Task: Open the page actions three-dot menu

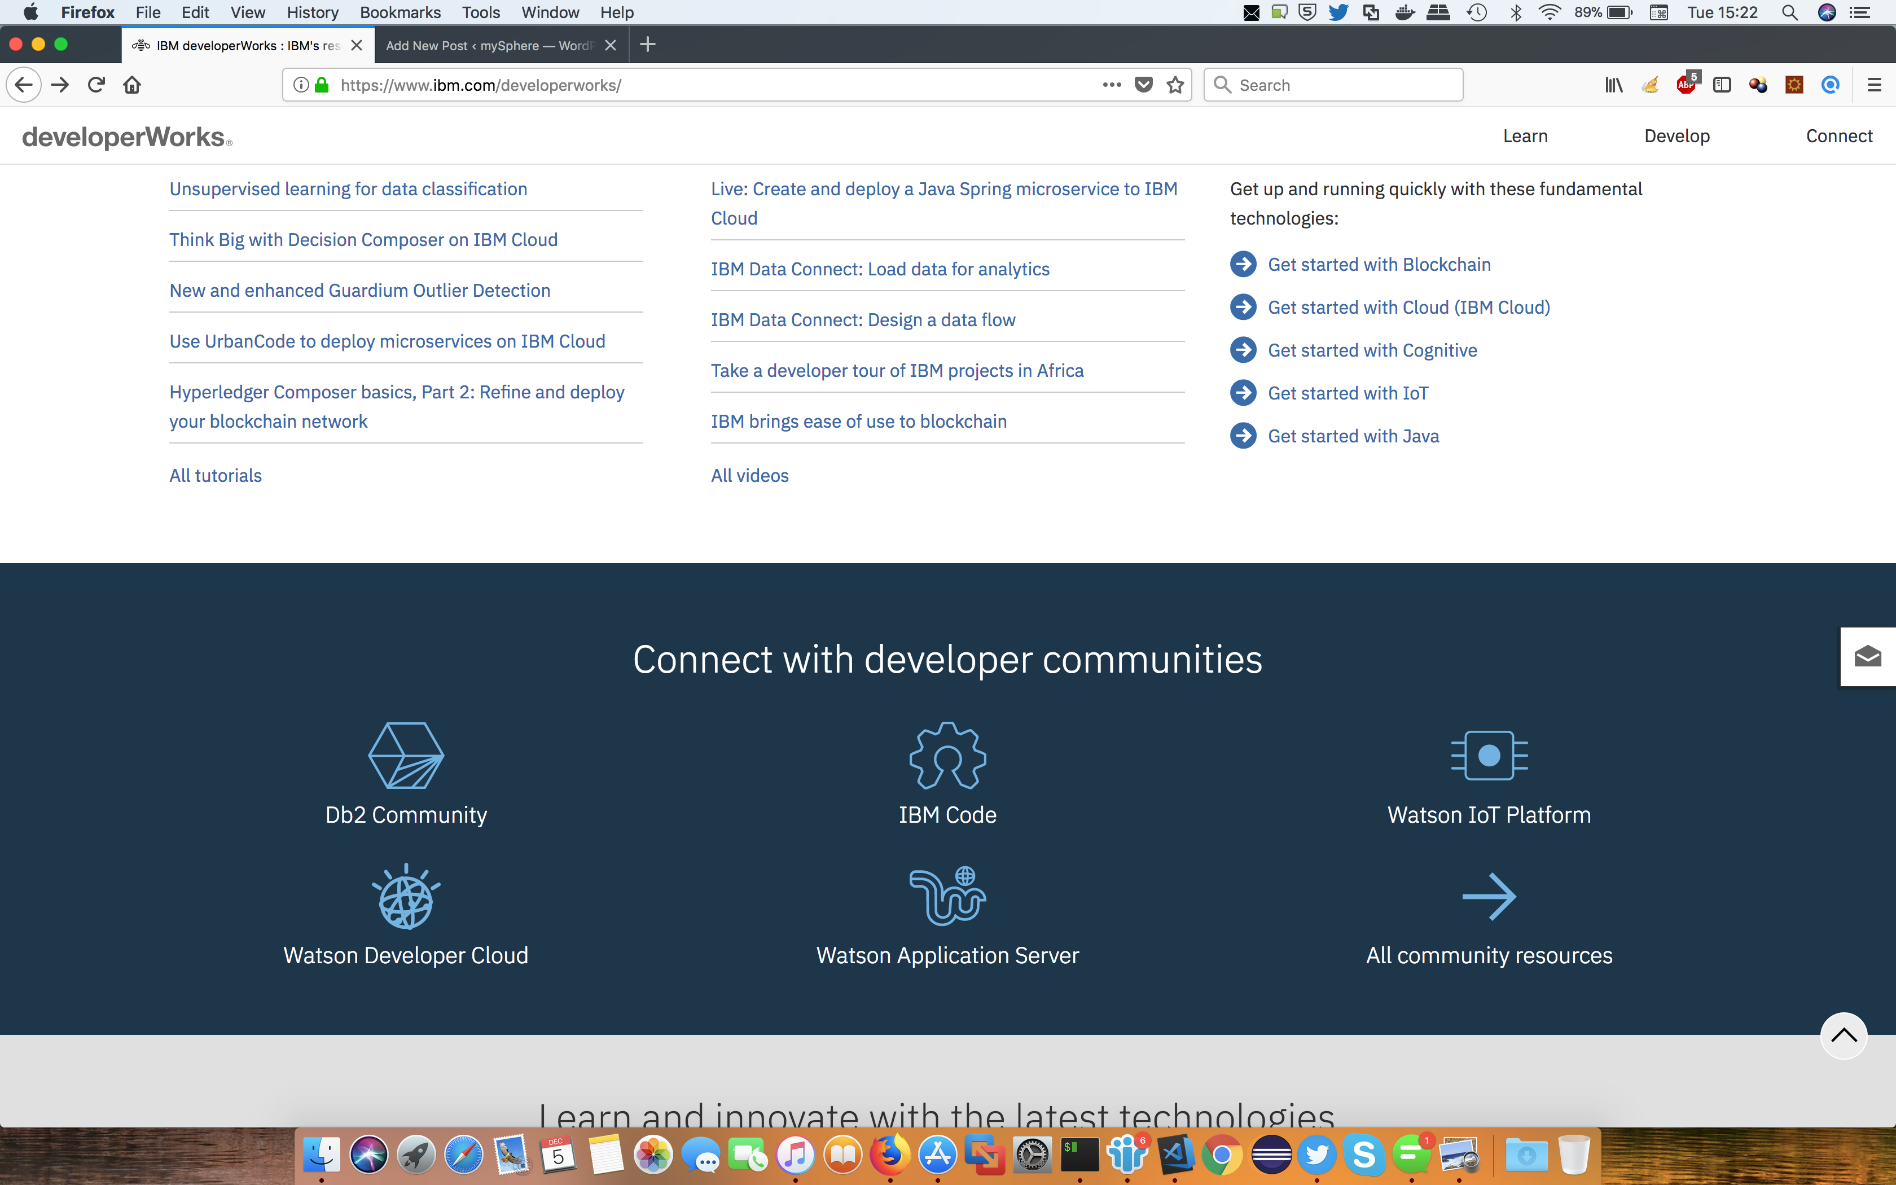Action: 1112,85
